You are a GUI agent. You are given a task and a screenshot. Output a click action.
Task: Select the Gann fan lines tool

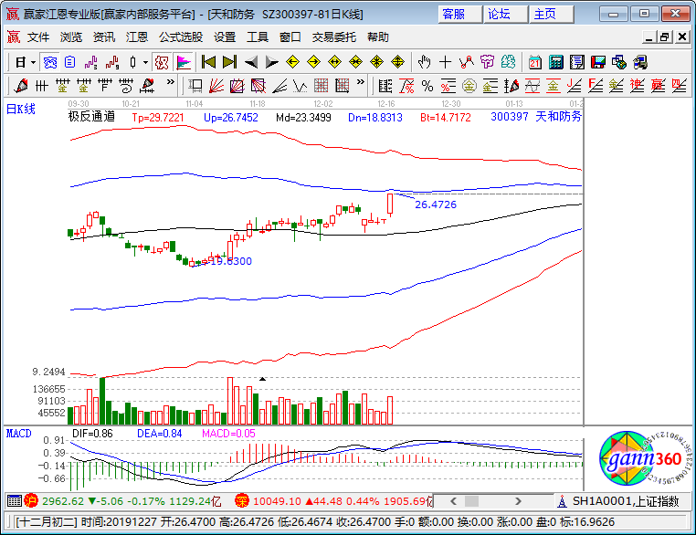pyautogui.click(x=216, y=85)
